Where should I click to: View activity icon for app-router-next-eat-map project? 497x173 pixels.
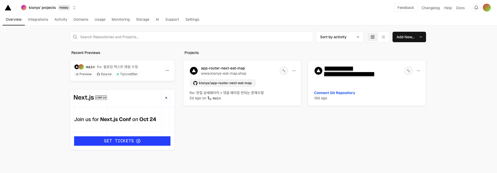coord(284,71)
